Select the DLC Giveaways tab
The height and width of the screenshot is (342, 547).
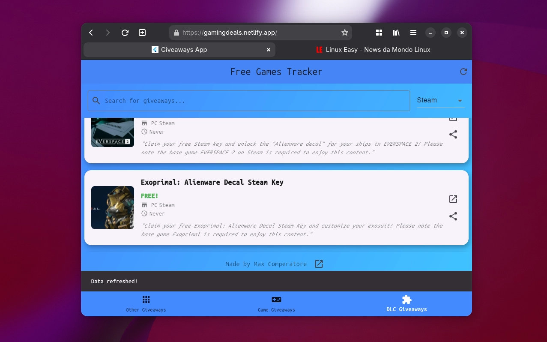click(407, 304)
